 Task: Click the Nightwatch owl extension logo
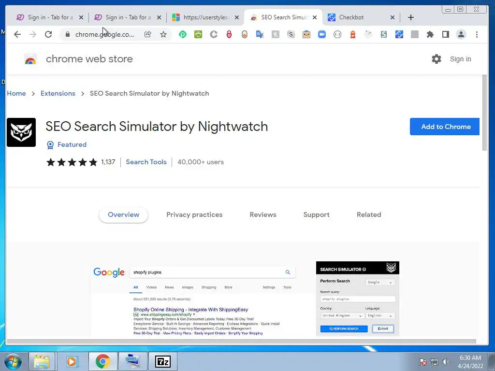[21, 132]
